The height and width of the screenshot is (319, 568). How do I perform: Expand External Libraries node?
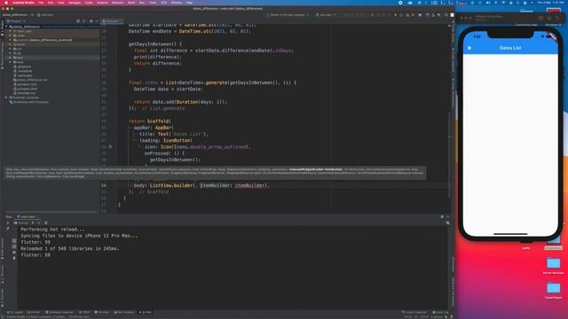(x=6, y=97)
